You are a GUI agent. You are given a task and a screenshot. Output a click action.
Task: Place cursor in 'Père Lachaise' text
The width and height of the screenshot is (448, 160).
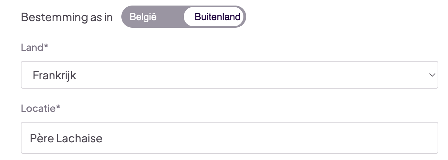pyautogui.click(x=66, y=139)
